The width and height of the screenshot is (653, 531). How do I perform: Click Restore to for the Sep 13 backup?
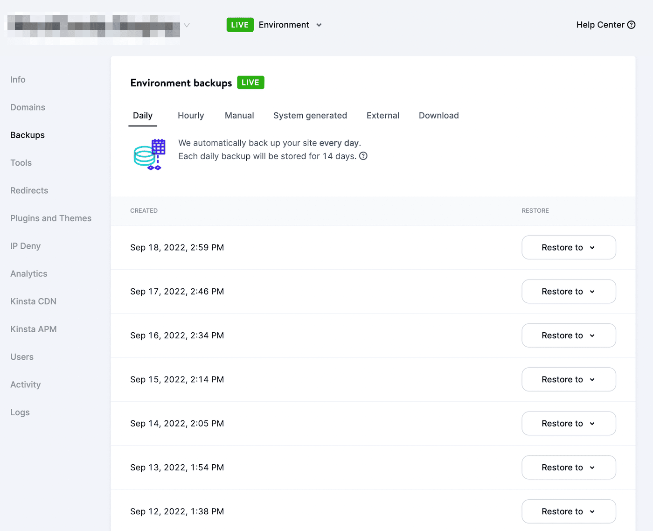569,467
